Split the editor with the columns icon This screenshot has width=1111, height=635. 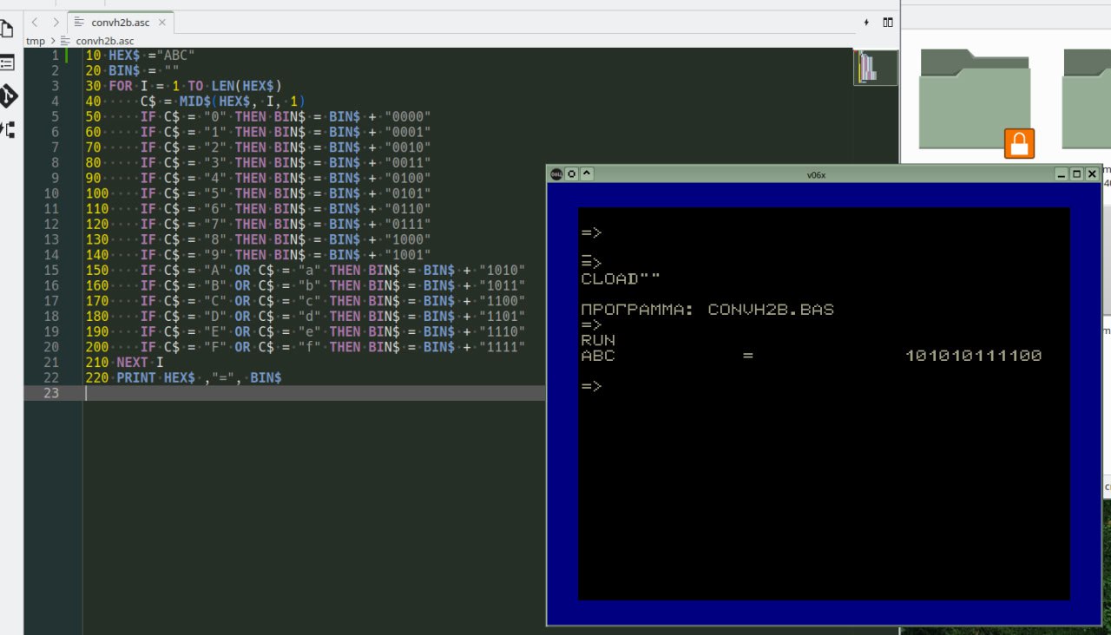[888, 22]
